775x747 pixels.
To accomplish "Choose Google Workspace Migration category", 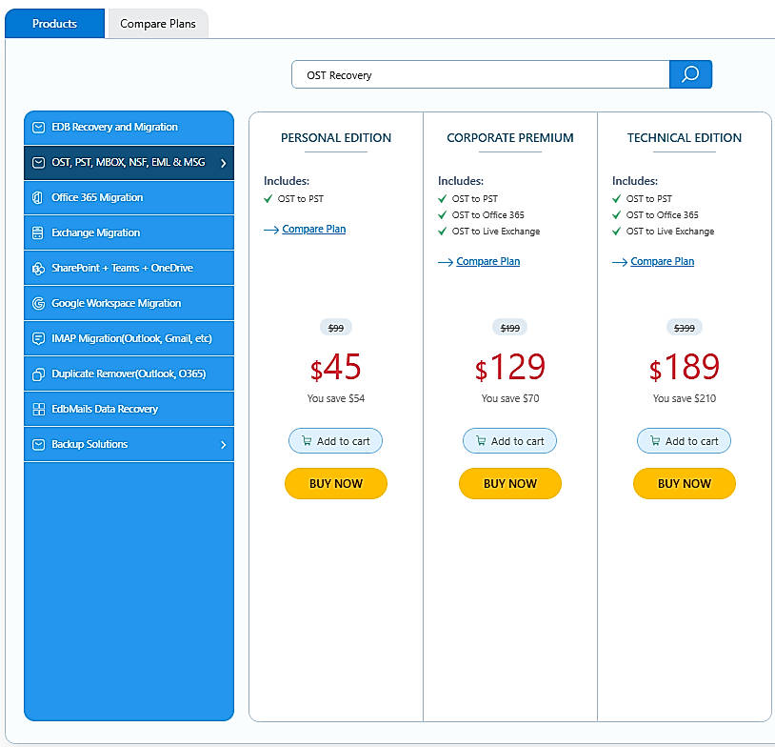I will click(x=129, y=303).
